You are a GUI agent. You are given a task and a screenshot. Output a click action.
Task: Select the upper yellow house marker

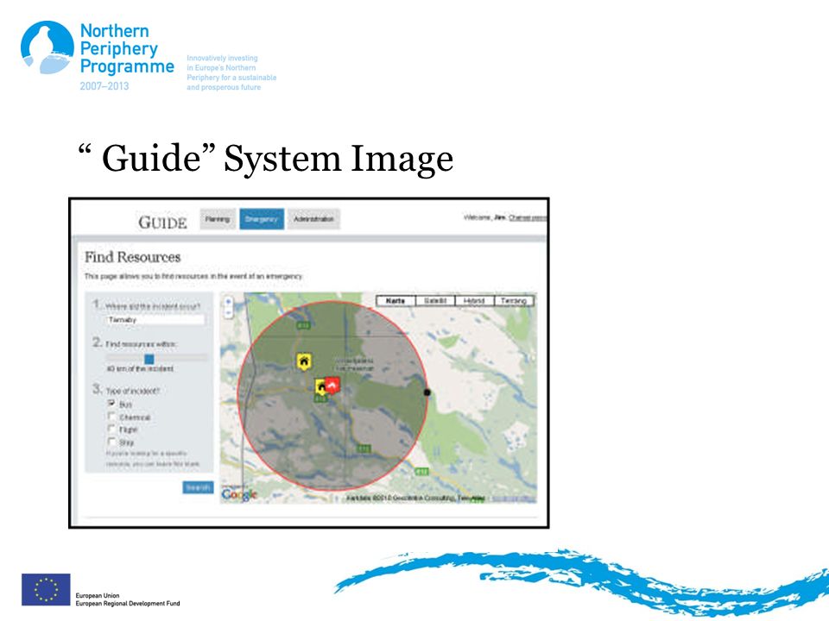pos(303,361)
